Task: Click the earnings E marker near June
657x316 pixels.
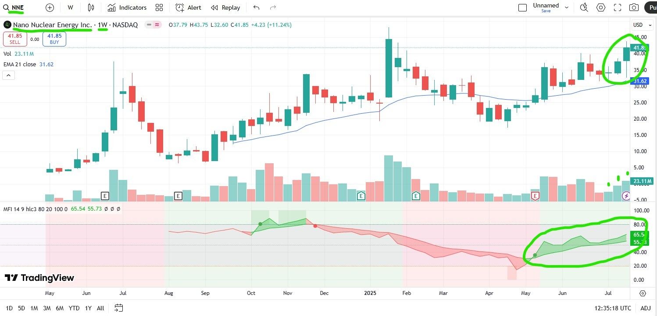Action: tap(105, 196)
